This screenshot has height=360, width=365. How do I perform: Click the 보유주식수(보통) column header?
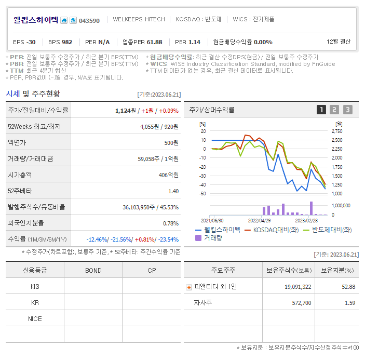coord(289,270)
